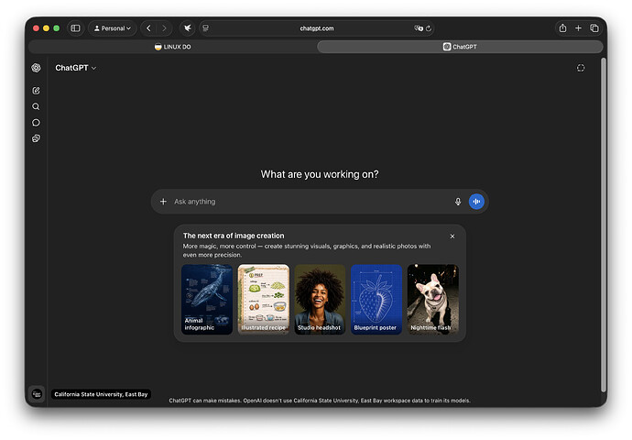
Task: Click the plus icon to attach files
Action: point(163,202)
